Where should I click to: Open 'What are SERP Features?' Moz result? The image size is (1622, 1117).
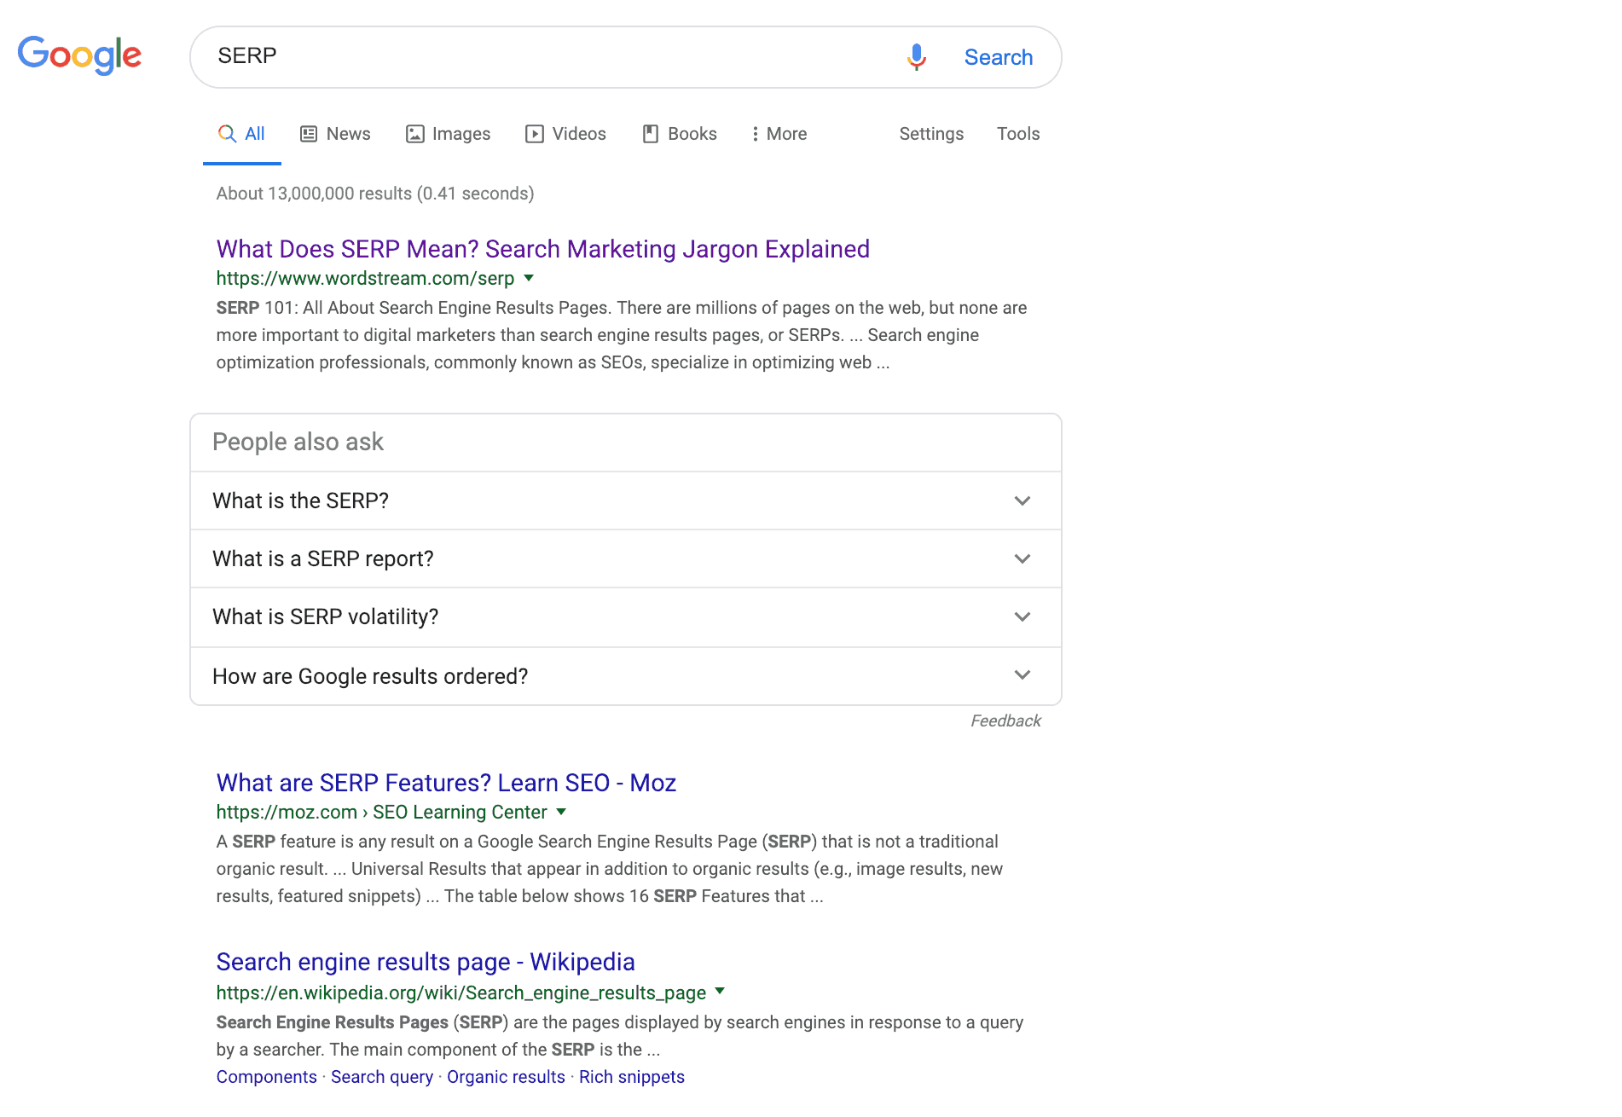point(446,783)
